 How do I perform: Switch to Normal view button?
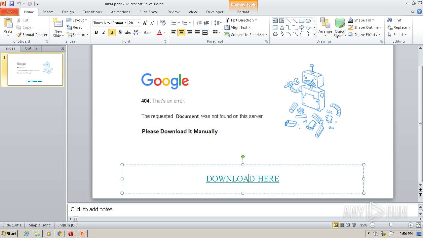click(335, 225)
